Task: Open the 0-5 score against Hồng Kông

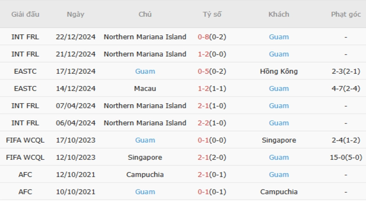Action: [203, 71]
